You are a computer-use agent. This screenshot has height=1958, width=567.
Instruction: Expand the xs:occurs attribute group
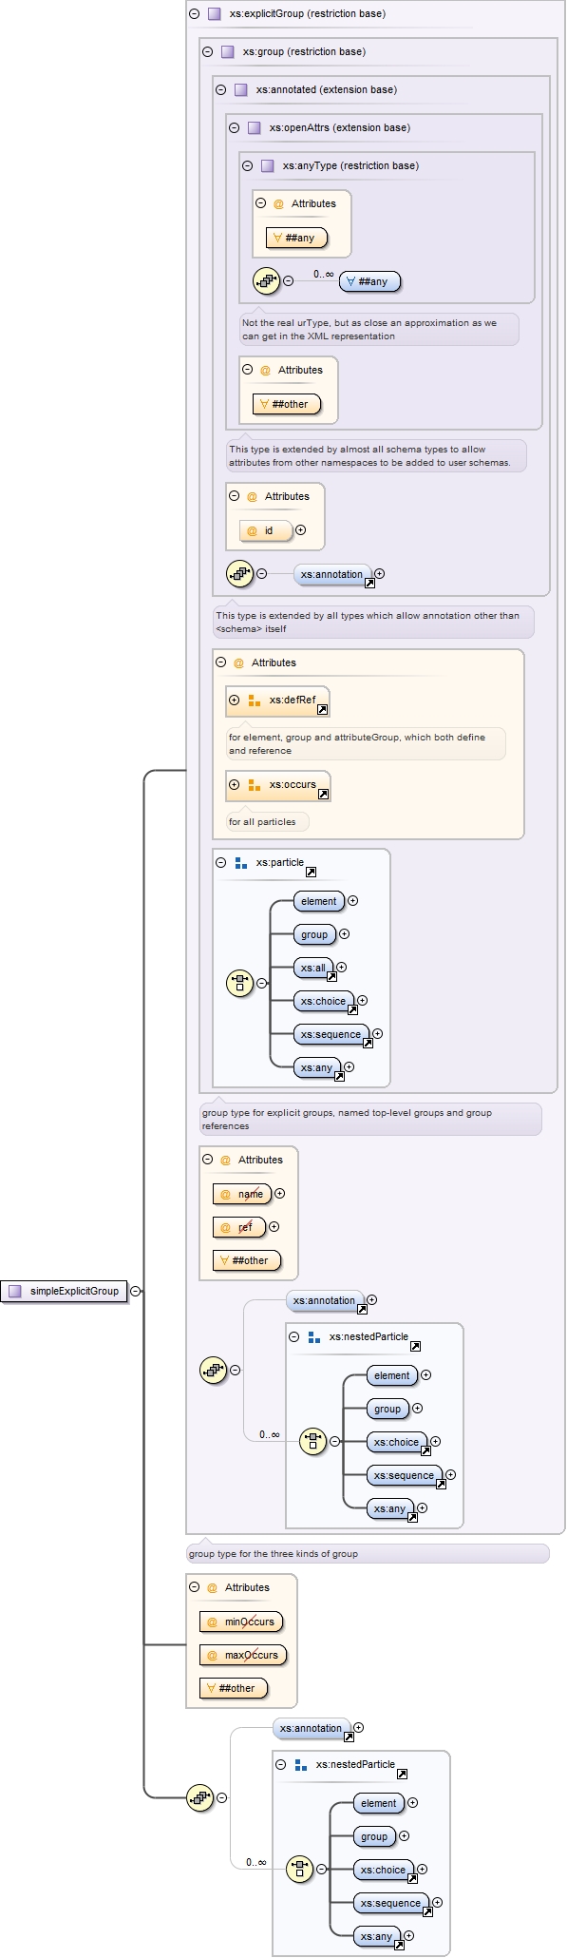click(235, 784)
